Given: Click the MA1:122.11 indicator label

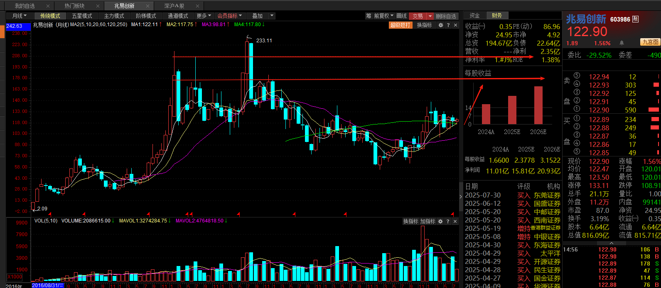Looking at the screenshot, I should (145, 24).
